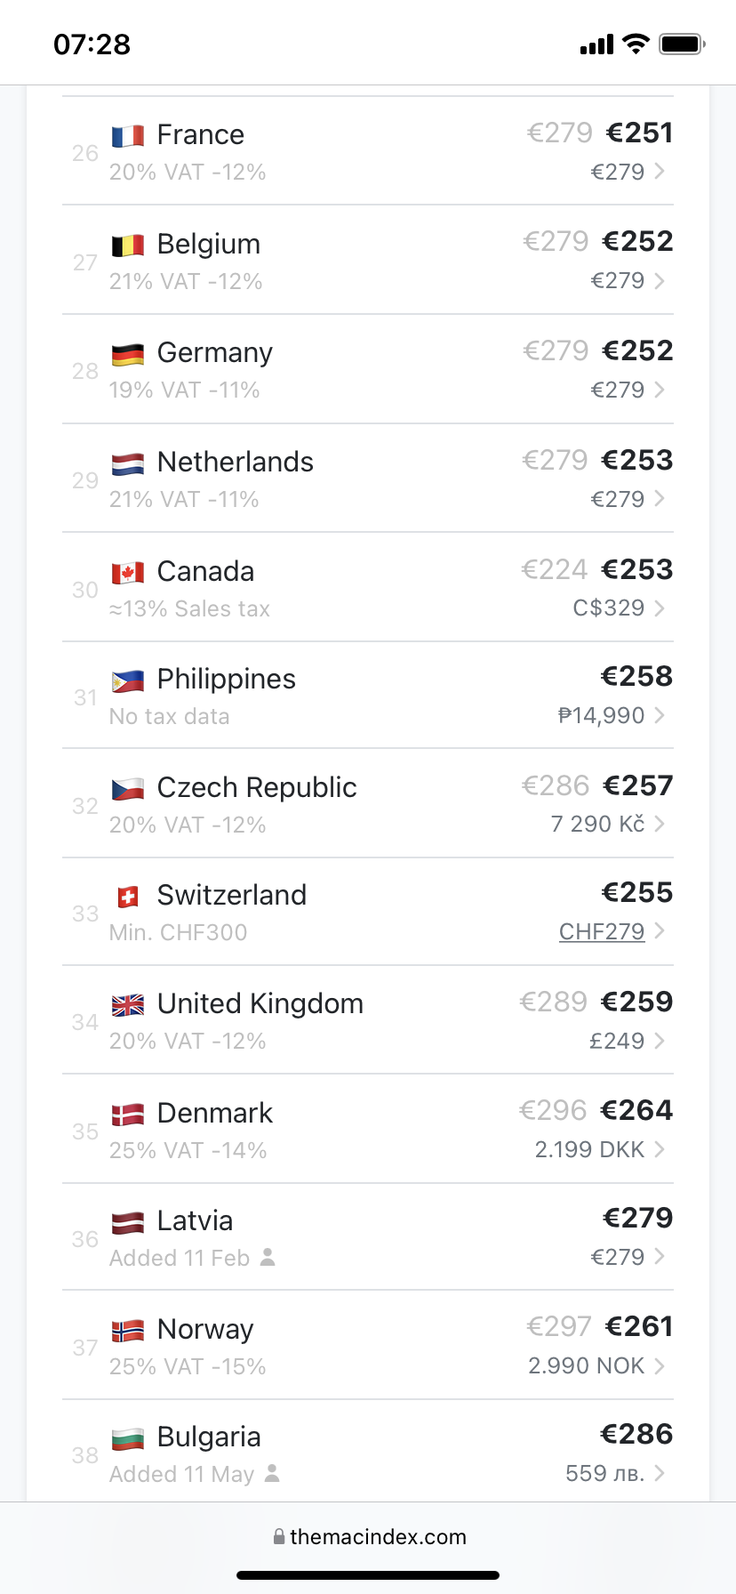Select the United Kingdom country name

[260, 1004]
